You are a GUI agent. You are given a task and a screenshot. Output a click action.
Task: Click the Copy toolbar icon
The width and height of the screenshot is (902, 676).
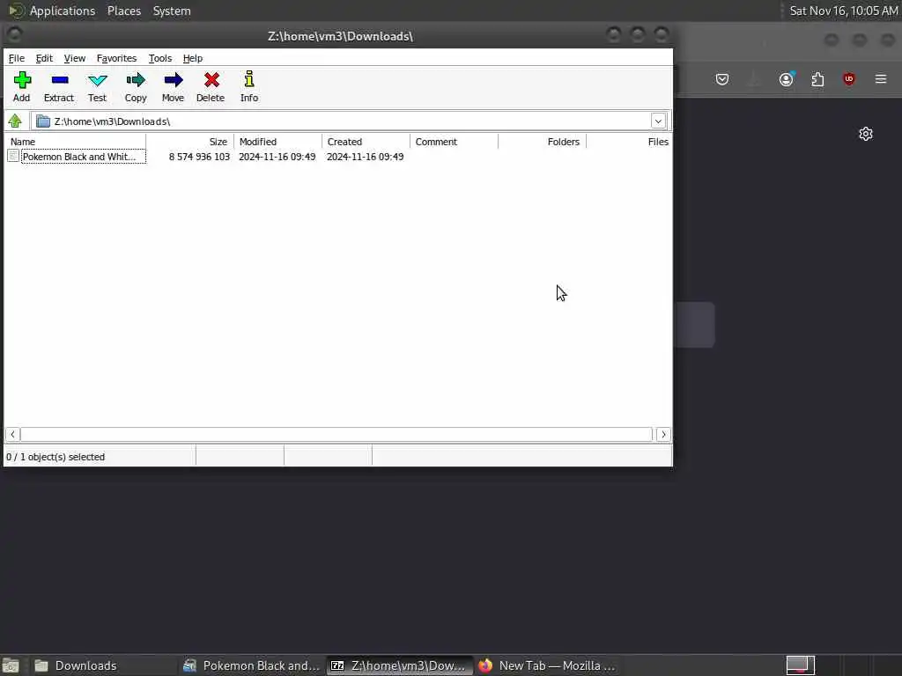(136, 80)
